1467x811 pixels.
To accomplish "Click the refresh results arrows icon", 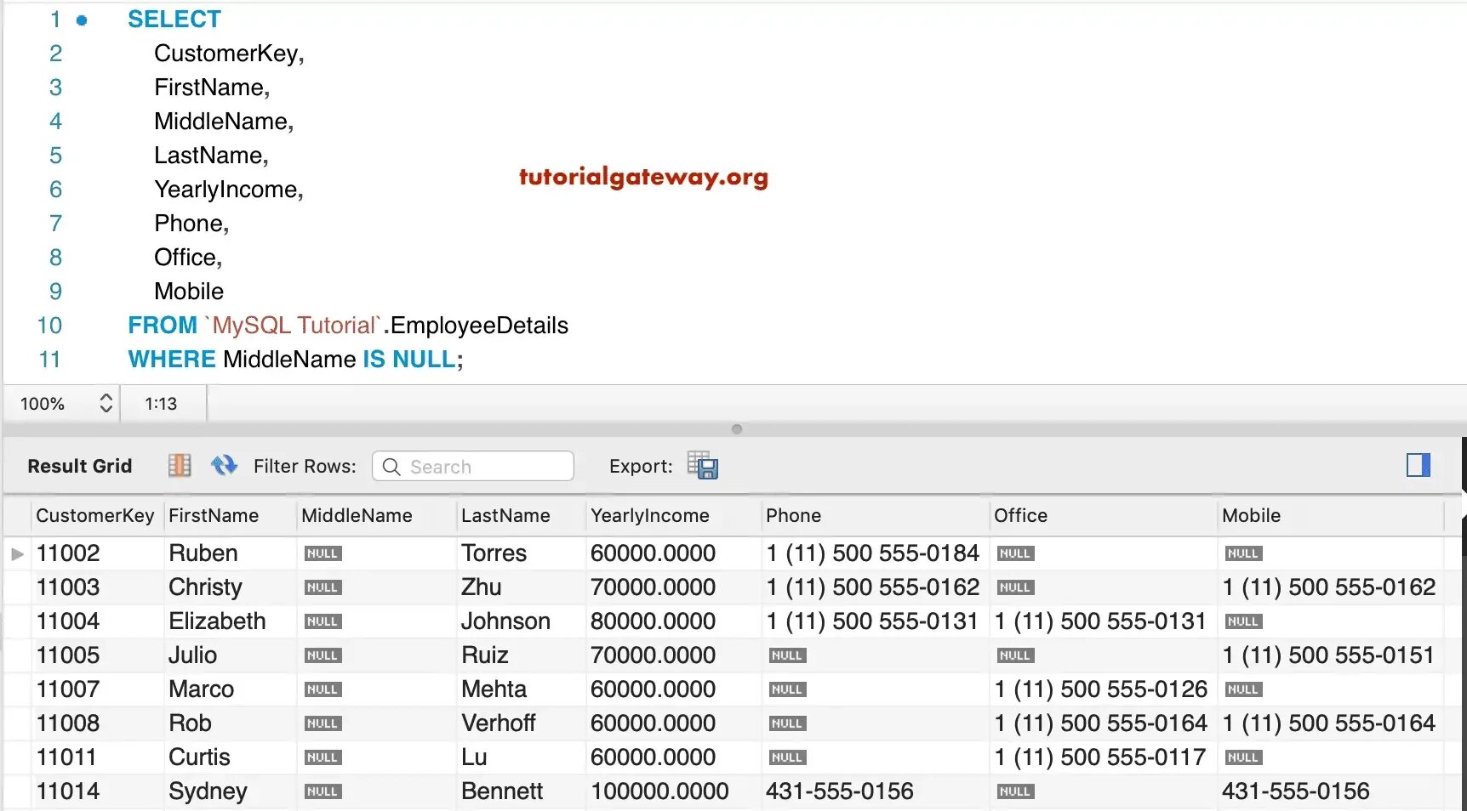I will [x=223, y=465].
